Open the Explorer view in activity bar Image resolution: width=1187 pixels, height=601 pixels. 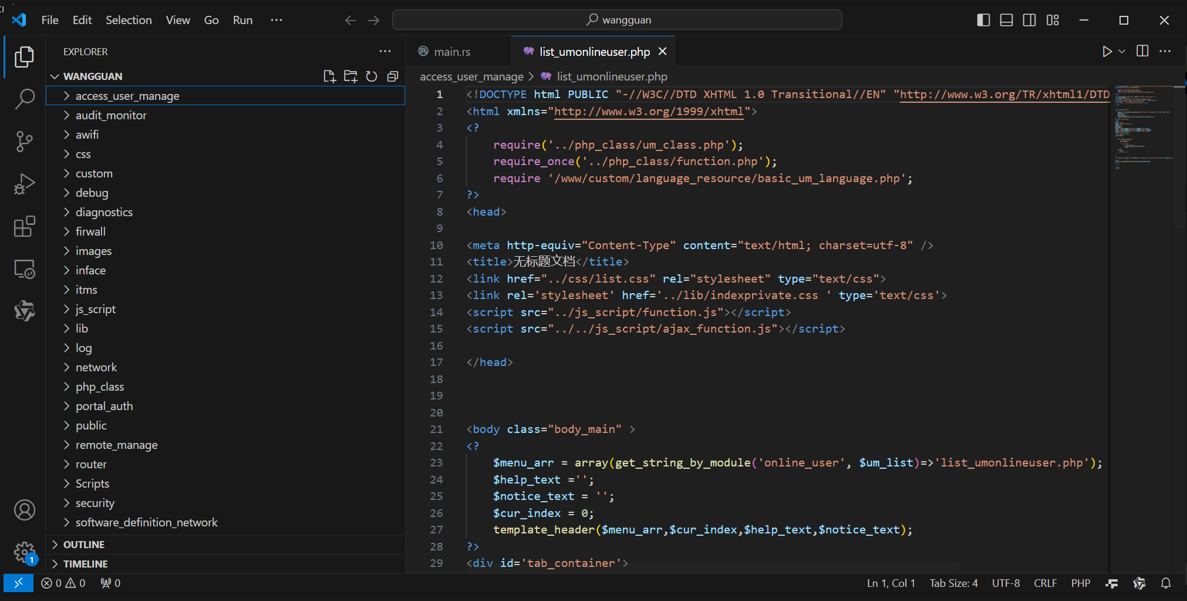(24, 57)
